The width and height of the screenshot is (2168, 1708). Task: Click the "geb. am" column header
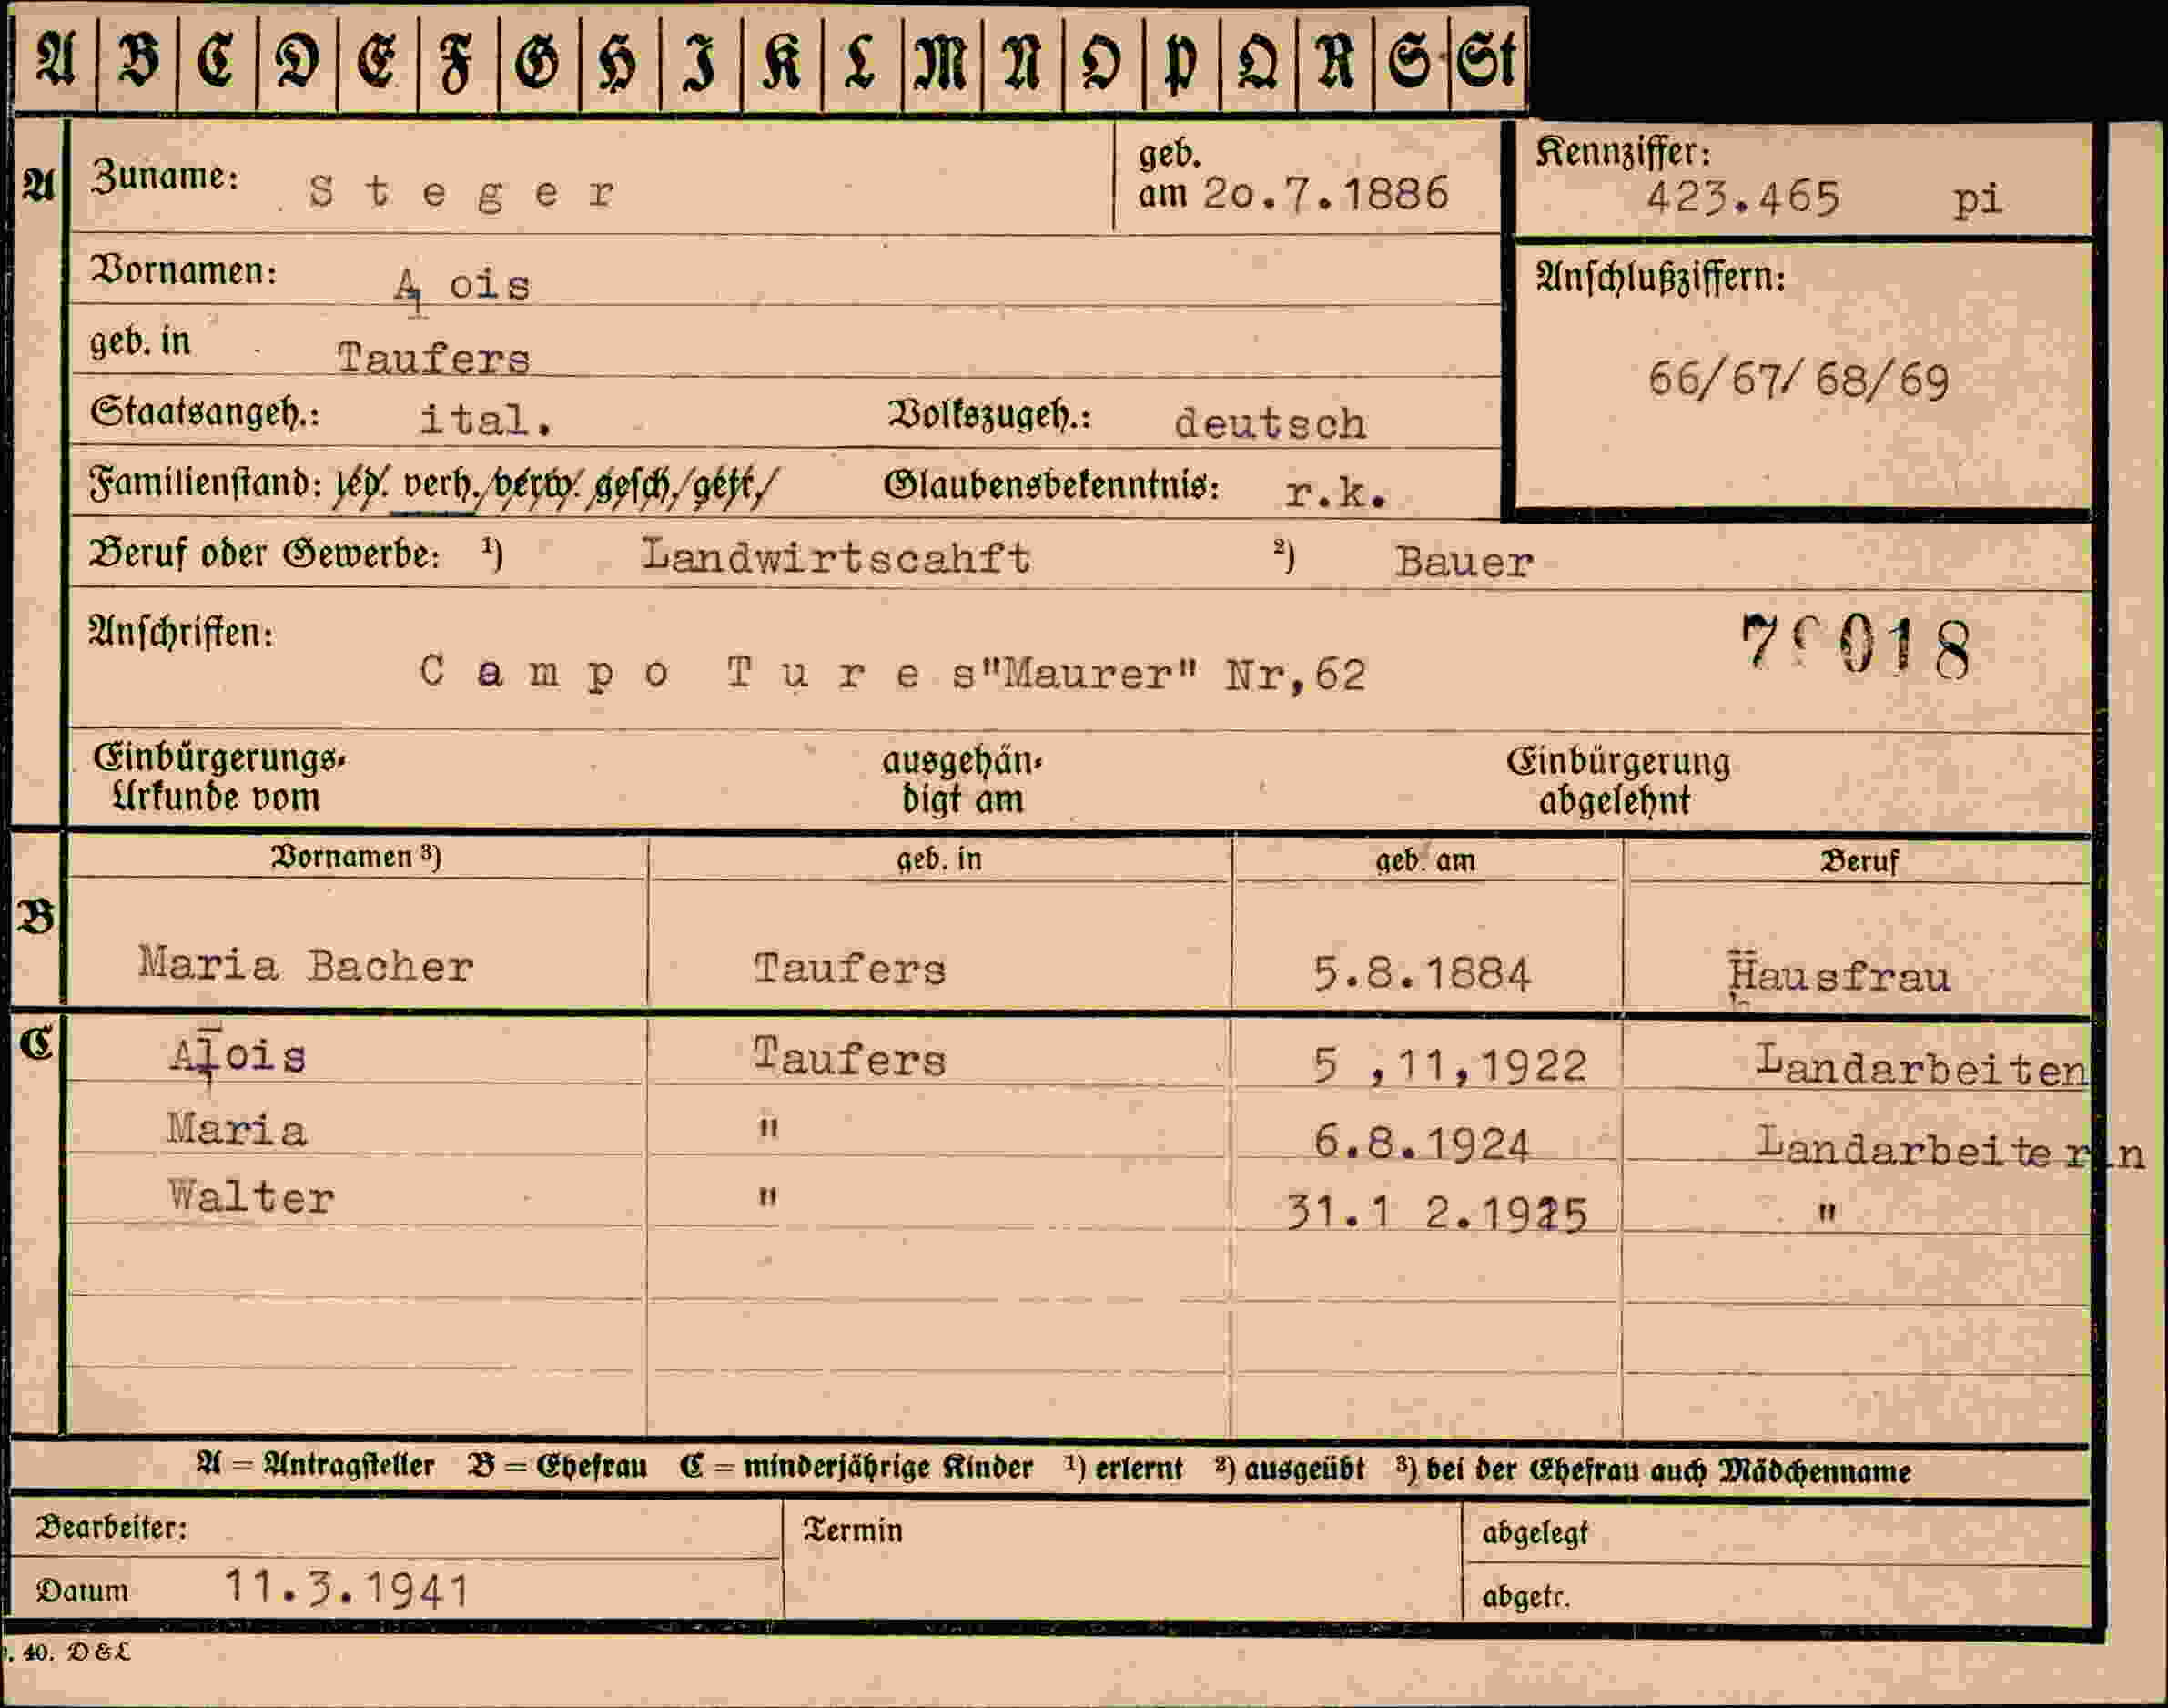tap(1425, 860)
